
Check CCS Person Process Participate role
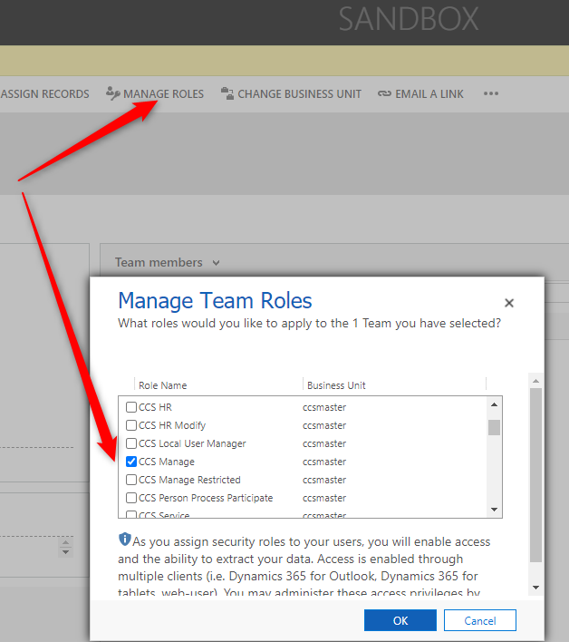[131, 498]
